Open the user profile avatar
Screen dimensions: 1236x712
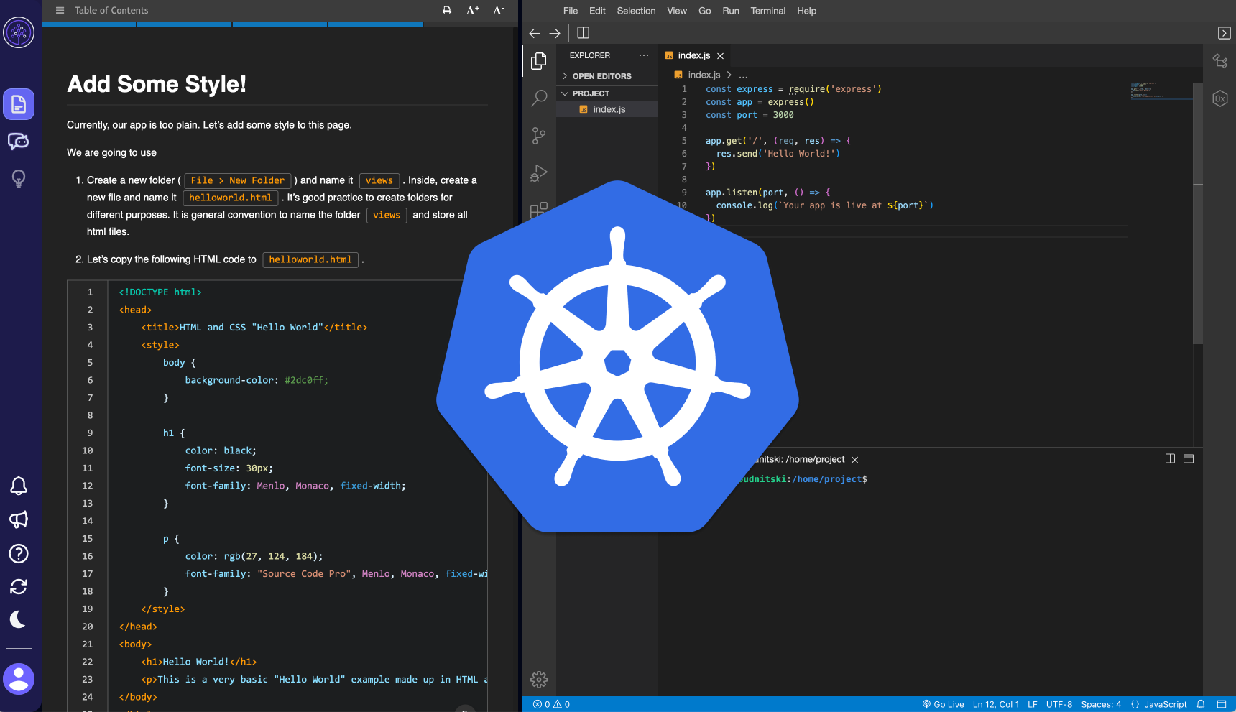19,679
